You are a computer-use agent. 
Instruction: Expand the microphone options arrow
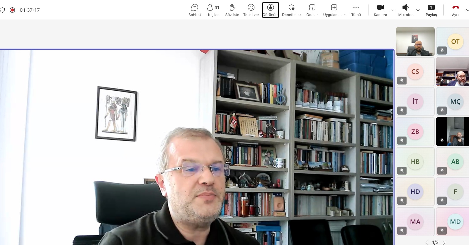[418, 10]
